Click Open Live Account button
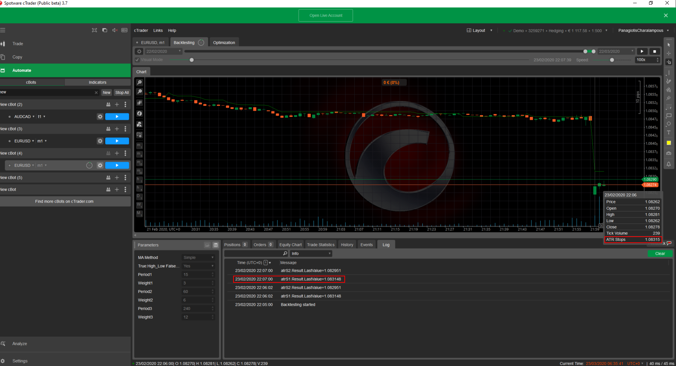Image resolution: width=676 pixels, height=366 pixels. 326,16
